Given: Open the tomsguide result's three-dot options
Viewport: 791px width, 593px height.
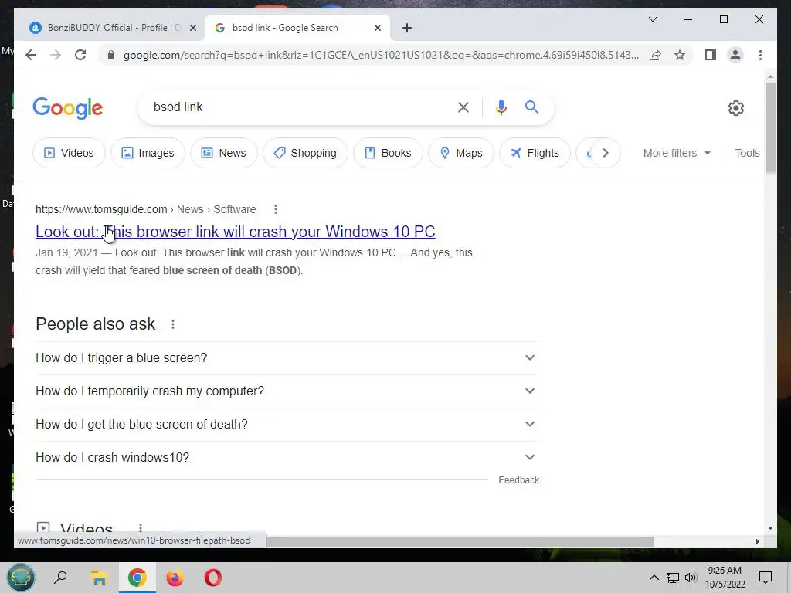Looking at the screenshot, I should [276, 209].
